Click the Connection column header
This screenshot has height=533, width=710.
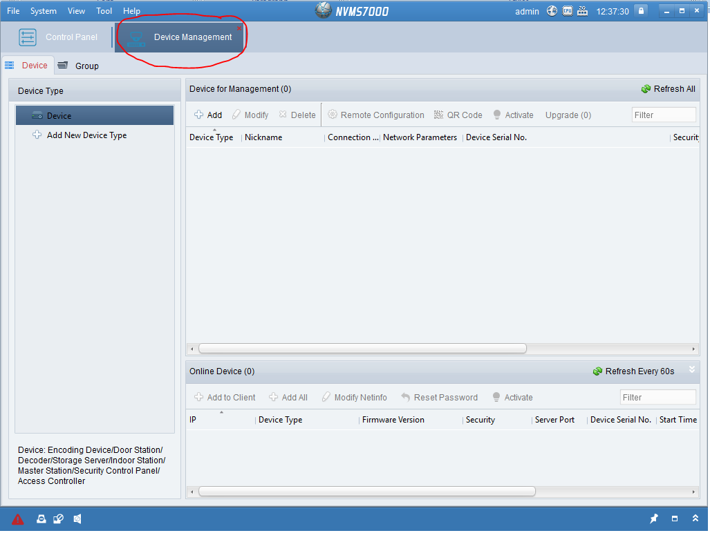(353, 137)
